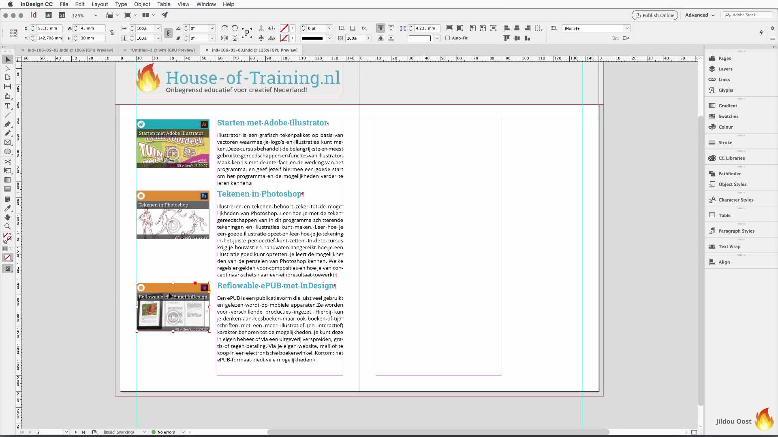Select the Free Transform tool
The image size is (778, 437).
[8, 170]
